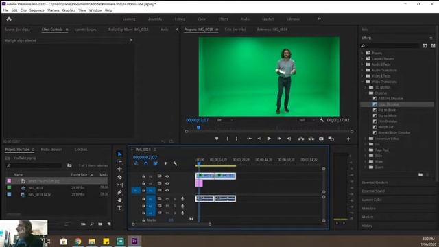Expand Audio Transitions folder
This screenshot has width=439, height=247.
click(x=363, y=70)
